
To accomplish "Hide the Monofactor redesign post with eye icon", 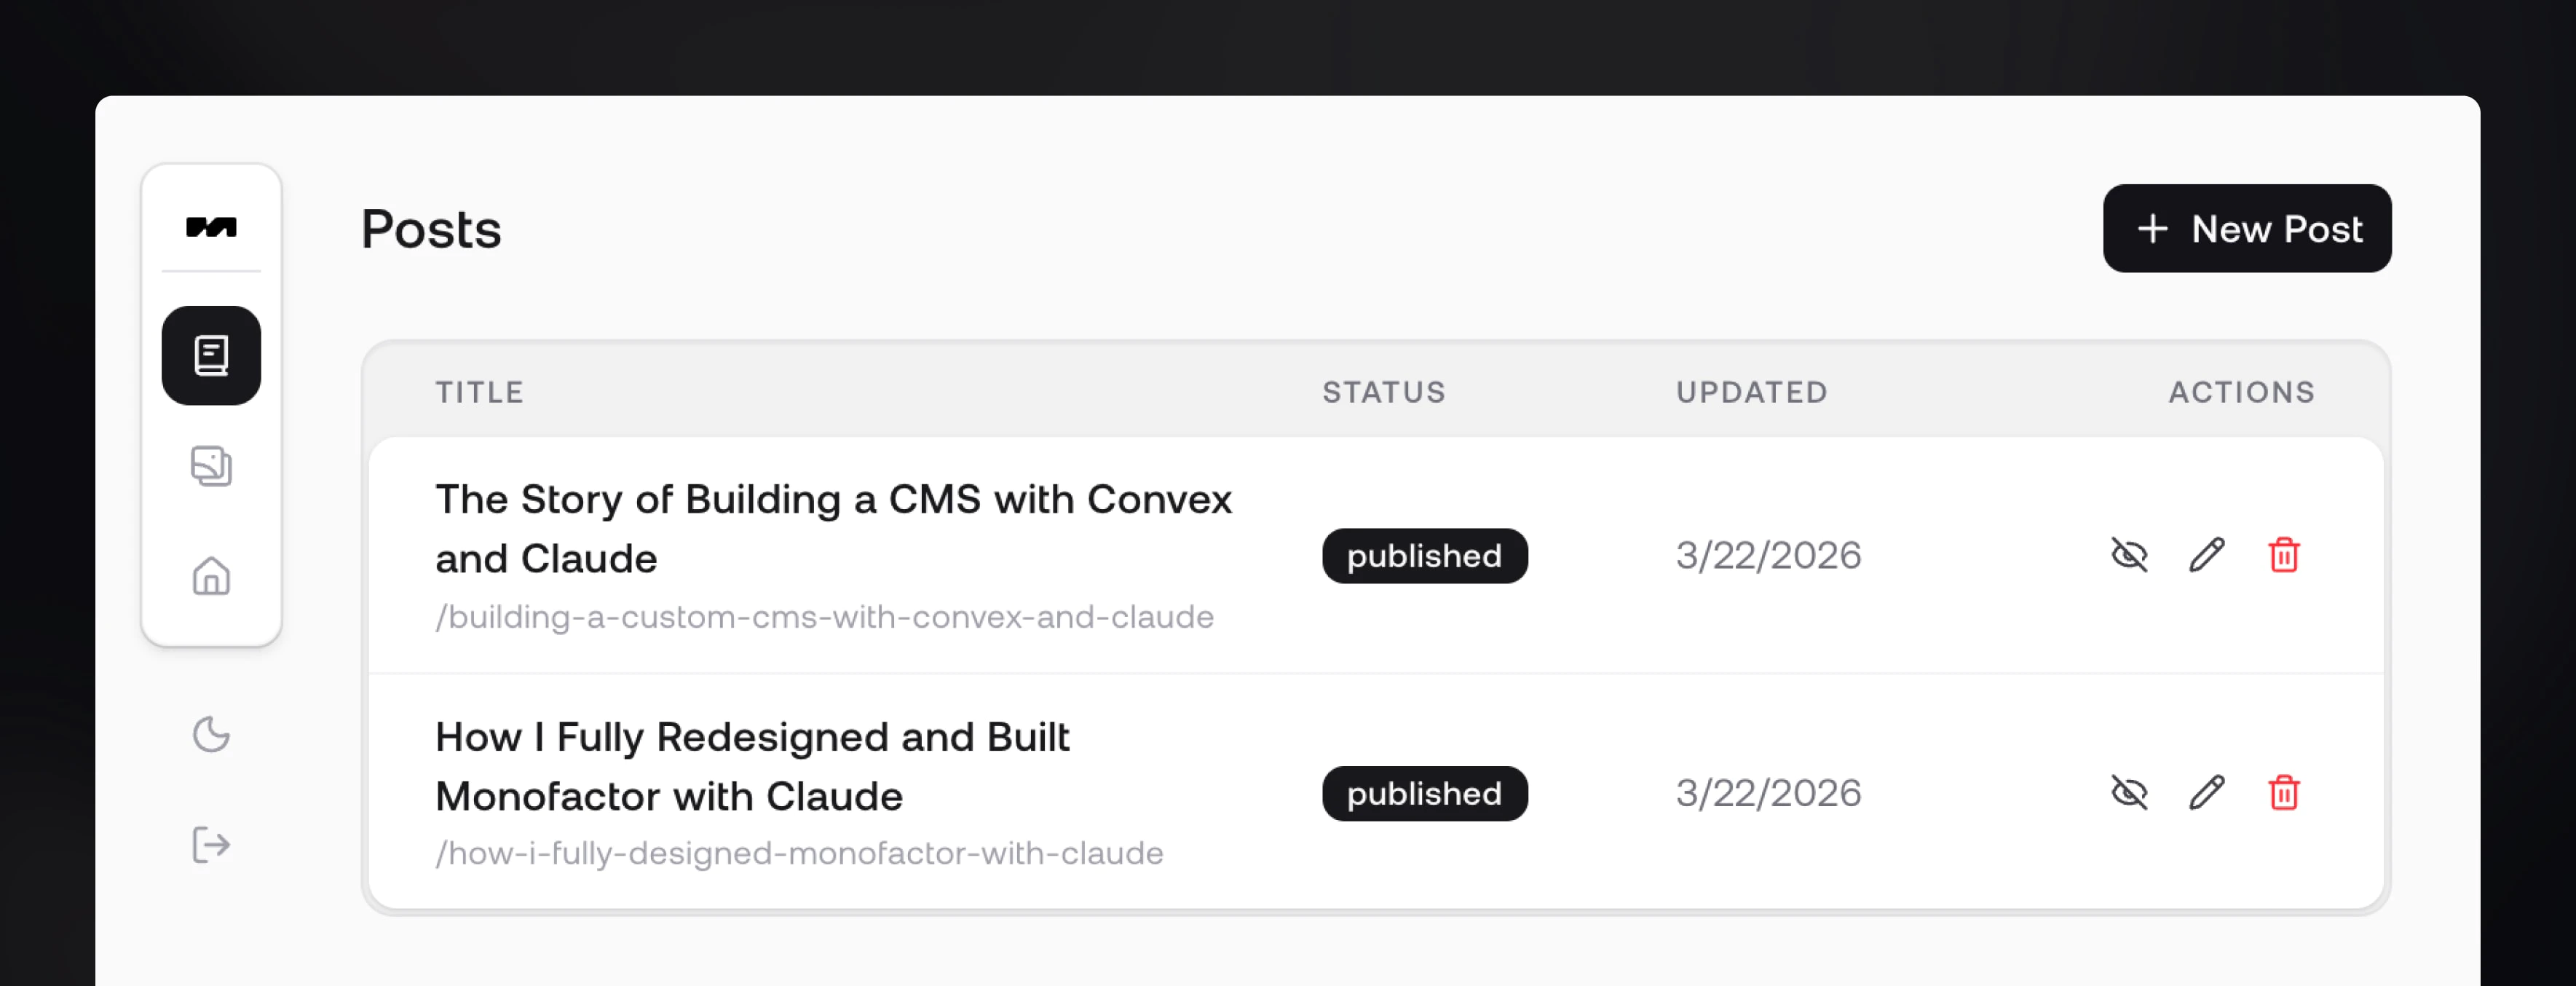I will (x=2129, y=793).
